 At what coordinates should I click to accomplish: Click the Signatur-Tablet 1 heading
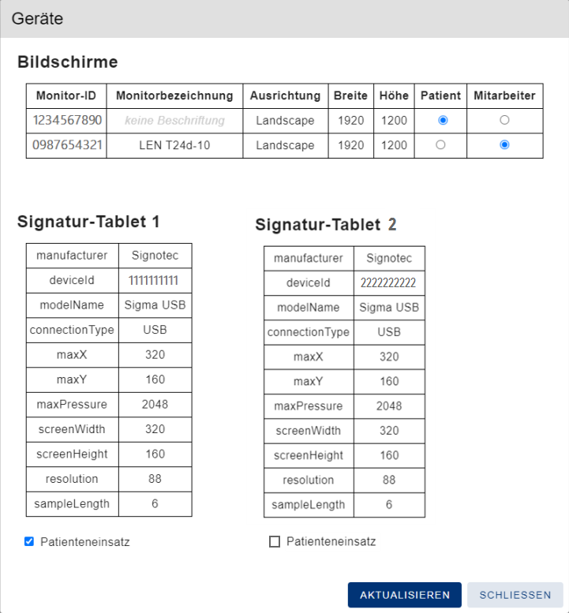(88, 222)
